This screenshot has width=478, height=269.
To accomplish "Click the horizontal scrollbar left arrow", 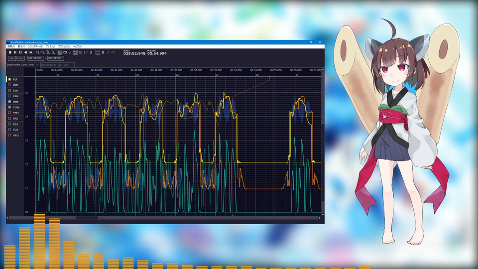I will (7, 218).
